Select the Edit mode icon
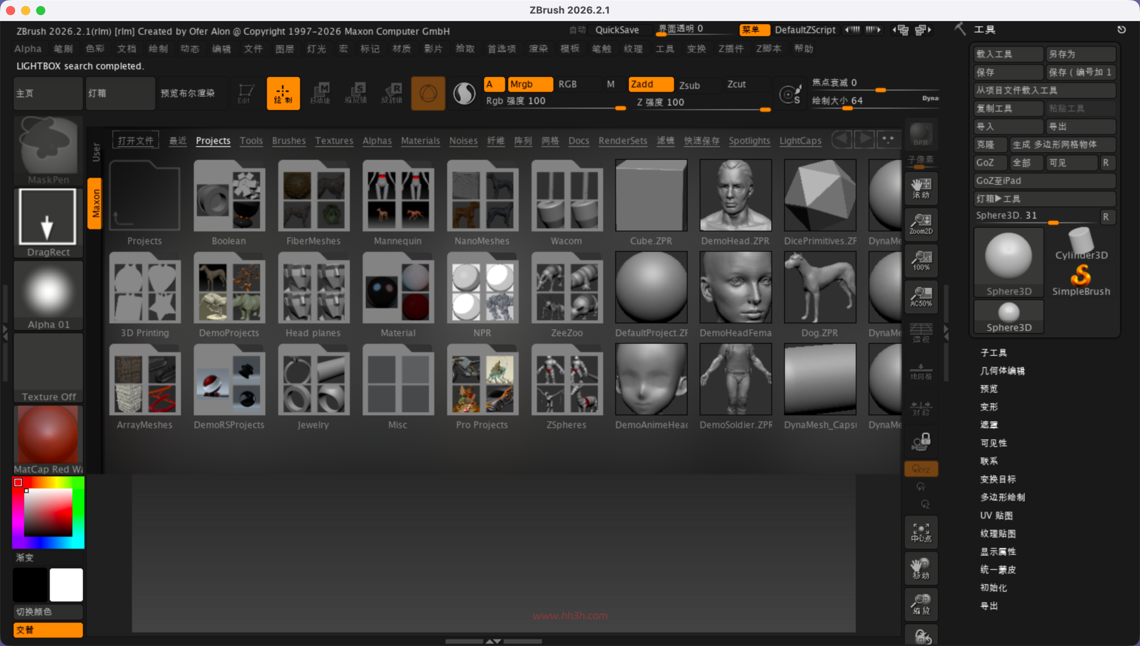This screenshot has height=646, width=1140. pyautogui.click(x=245, y=93)
